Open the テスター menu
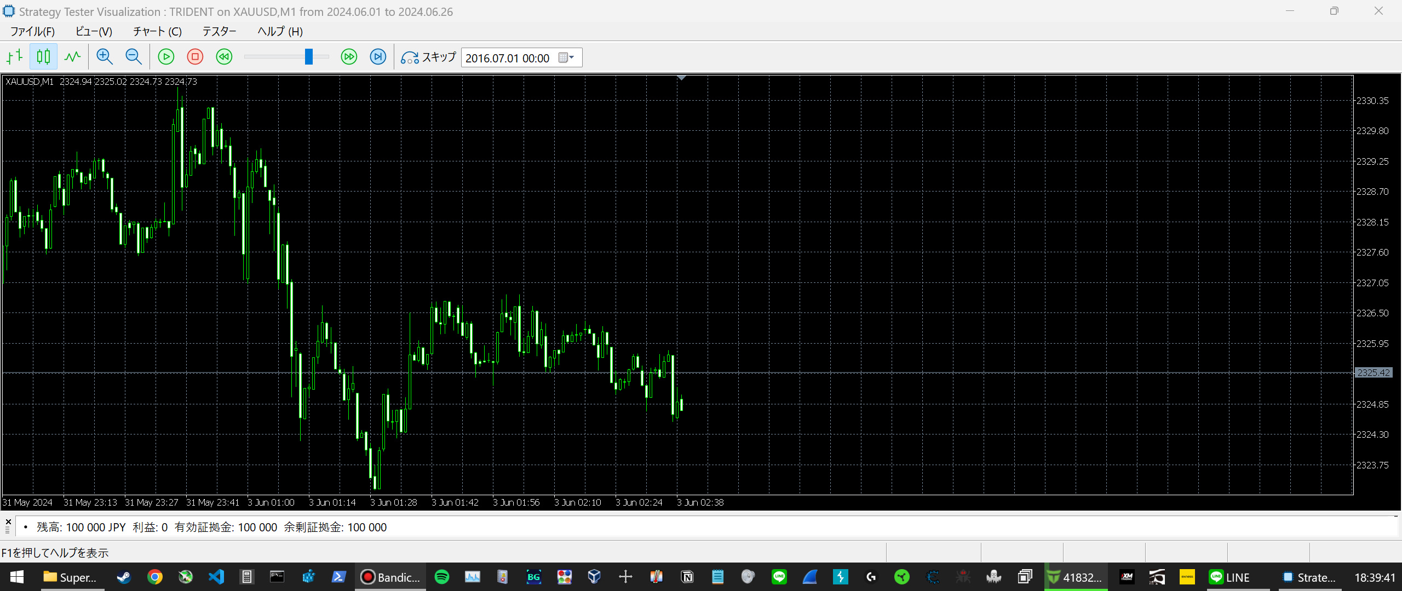 pos(219,31)
